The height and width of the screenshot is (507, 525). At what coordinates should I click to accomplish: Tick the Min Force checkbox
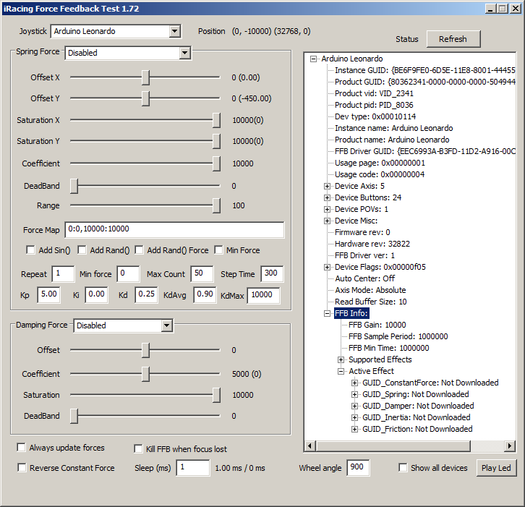click(x=218, y=250)
